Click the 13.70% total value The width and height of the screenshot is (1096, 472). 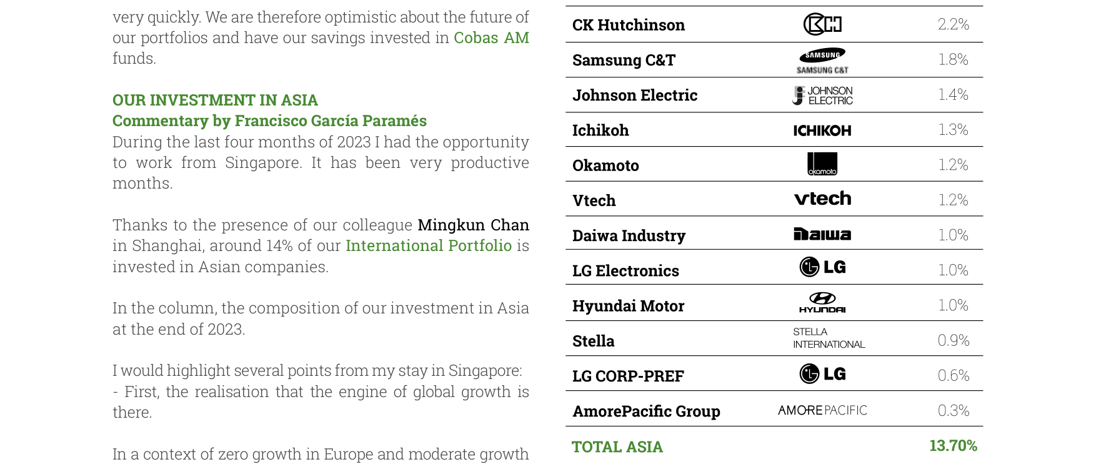(953, 446)
